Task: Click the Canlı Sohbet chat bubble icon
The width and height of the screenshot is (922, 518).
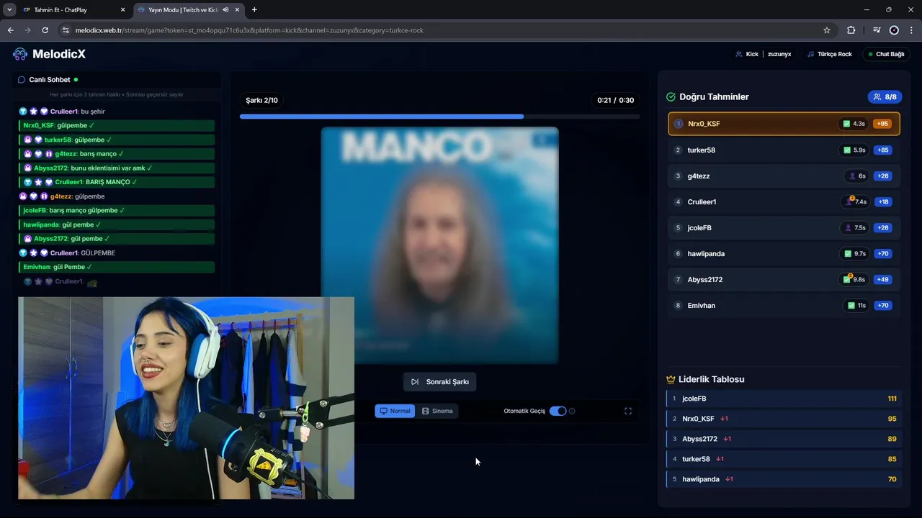Action: [x=22, y=80]
